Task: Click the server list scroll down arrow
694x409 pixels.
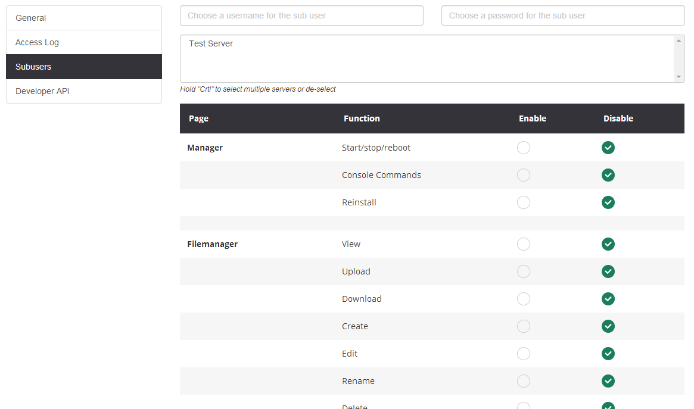Action: point(679,77)
